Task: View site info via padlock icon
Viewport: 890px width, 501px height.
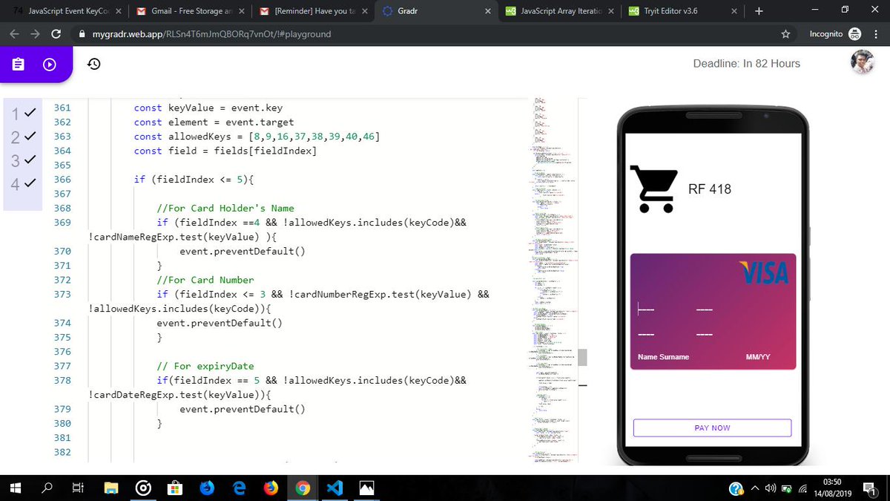Action: [x=82, y=34]
